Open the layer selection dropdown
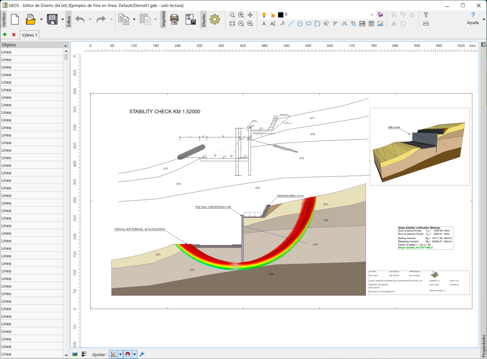The image size is (487, 359). tap(372, 15)
